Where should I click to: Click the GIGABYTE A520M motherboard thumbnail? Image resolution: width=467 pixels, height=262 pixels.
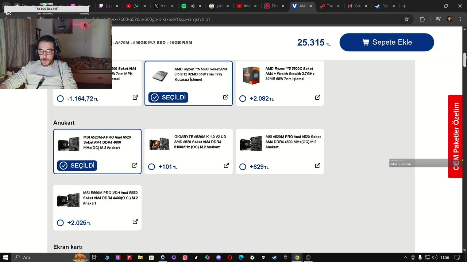tap(159, 144)
